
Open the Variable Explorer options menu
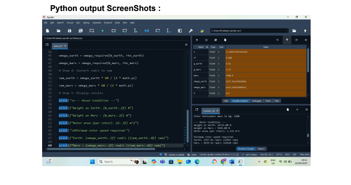pos(306,40)
